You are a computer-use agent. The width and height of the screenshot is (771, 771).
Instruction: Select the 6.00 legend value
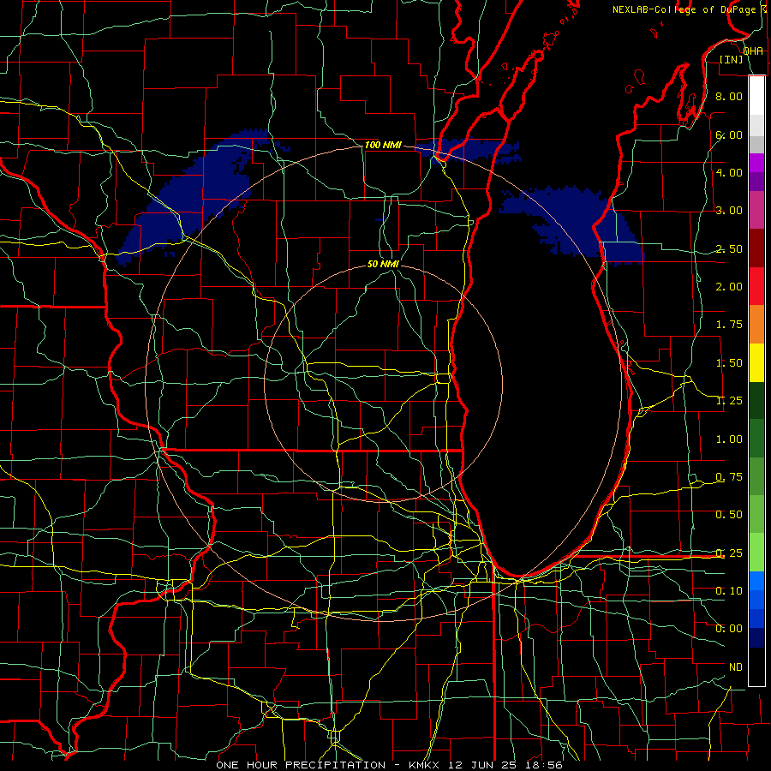tap(729, 134)
